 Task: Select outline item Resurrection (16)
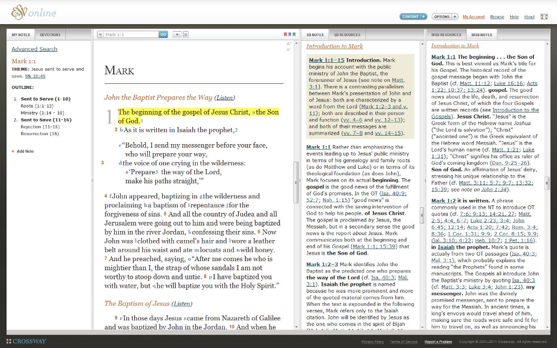[40, 134]
